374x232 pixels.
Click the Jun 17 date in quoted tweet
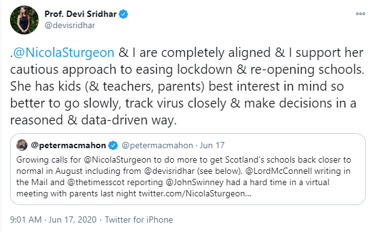coord(212,145)
